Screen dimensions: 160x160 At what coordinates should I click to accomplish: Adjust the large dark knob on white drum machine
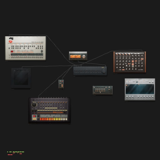(x=42, y=51)
